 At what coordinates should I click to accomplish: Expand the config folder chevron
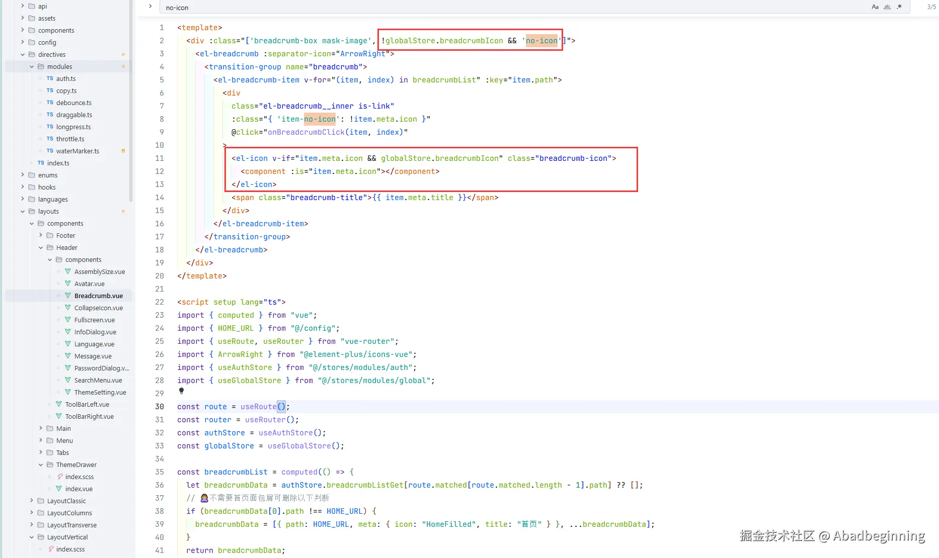point(23,42)
